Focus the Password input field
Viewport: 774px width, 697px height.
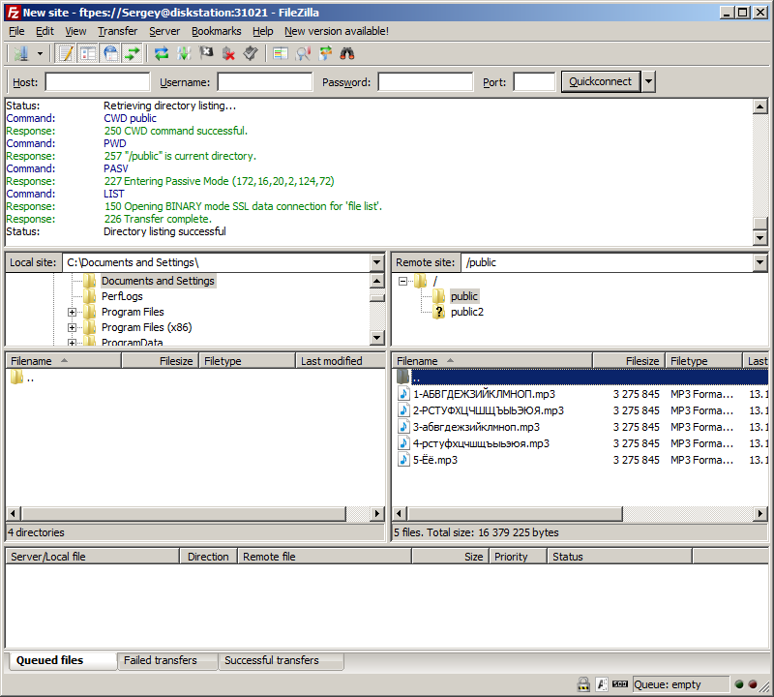click(425, 82)
